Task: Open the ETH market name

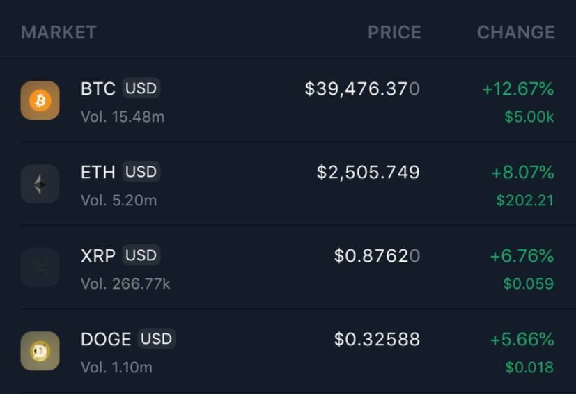Action: 98,173
